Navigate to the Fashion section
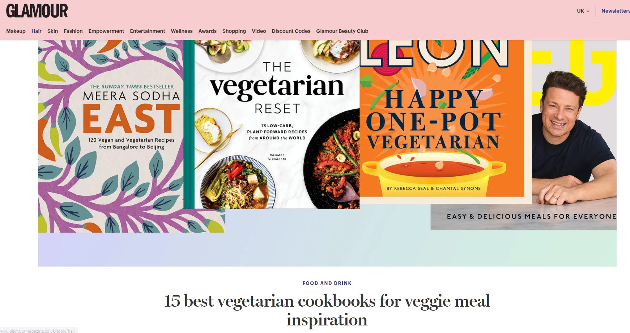The image size is (630, 333). point(73,31)
